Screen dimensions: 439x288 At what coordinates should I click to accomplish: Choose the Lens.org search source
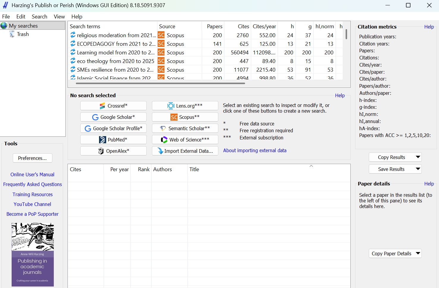click(185, 106)
